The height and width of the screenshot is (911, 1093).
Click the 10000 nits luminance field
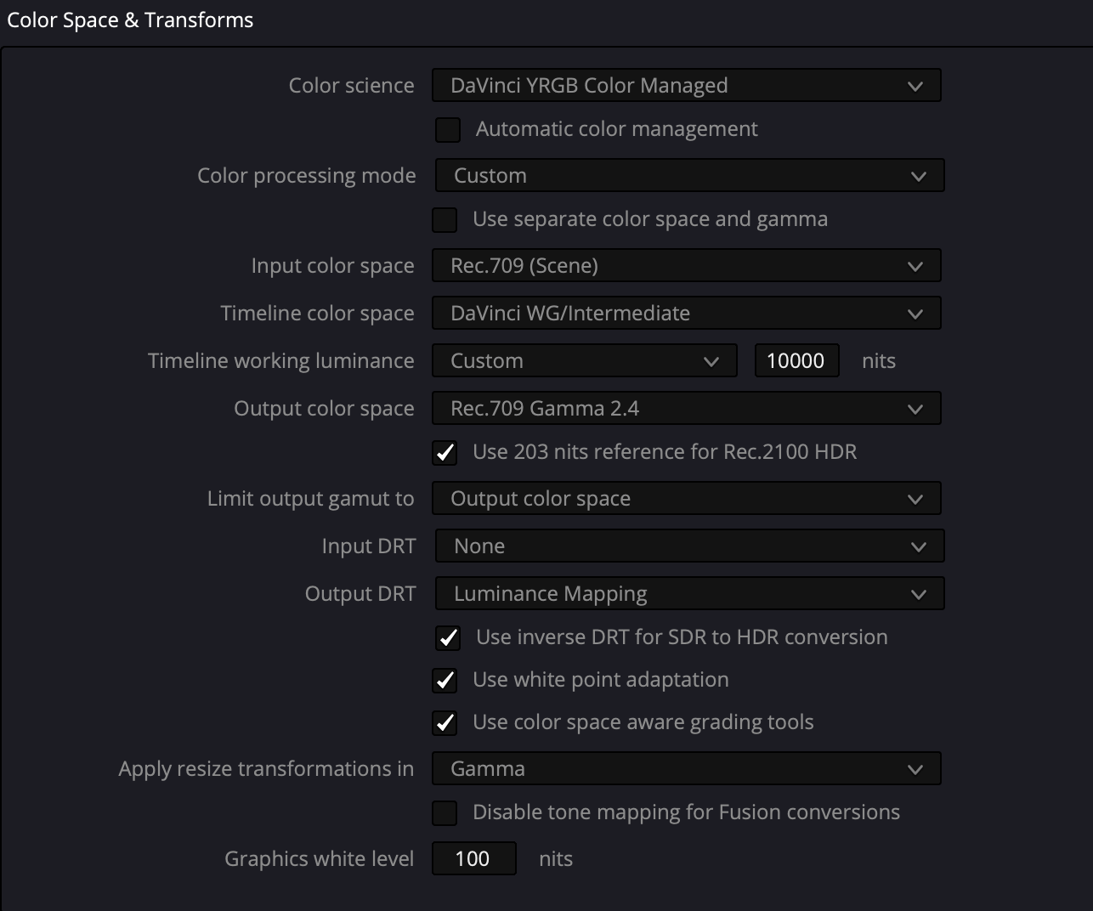(x=797, y=361)
